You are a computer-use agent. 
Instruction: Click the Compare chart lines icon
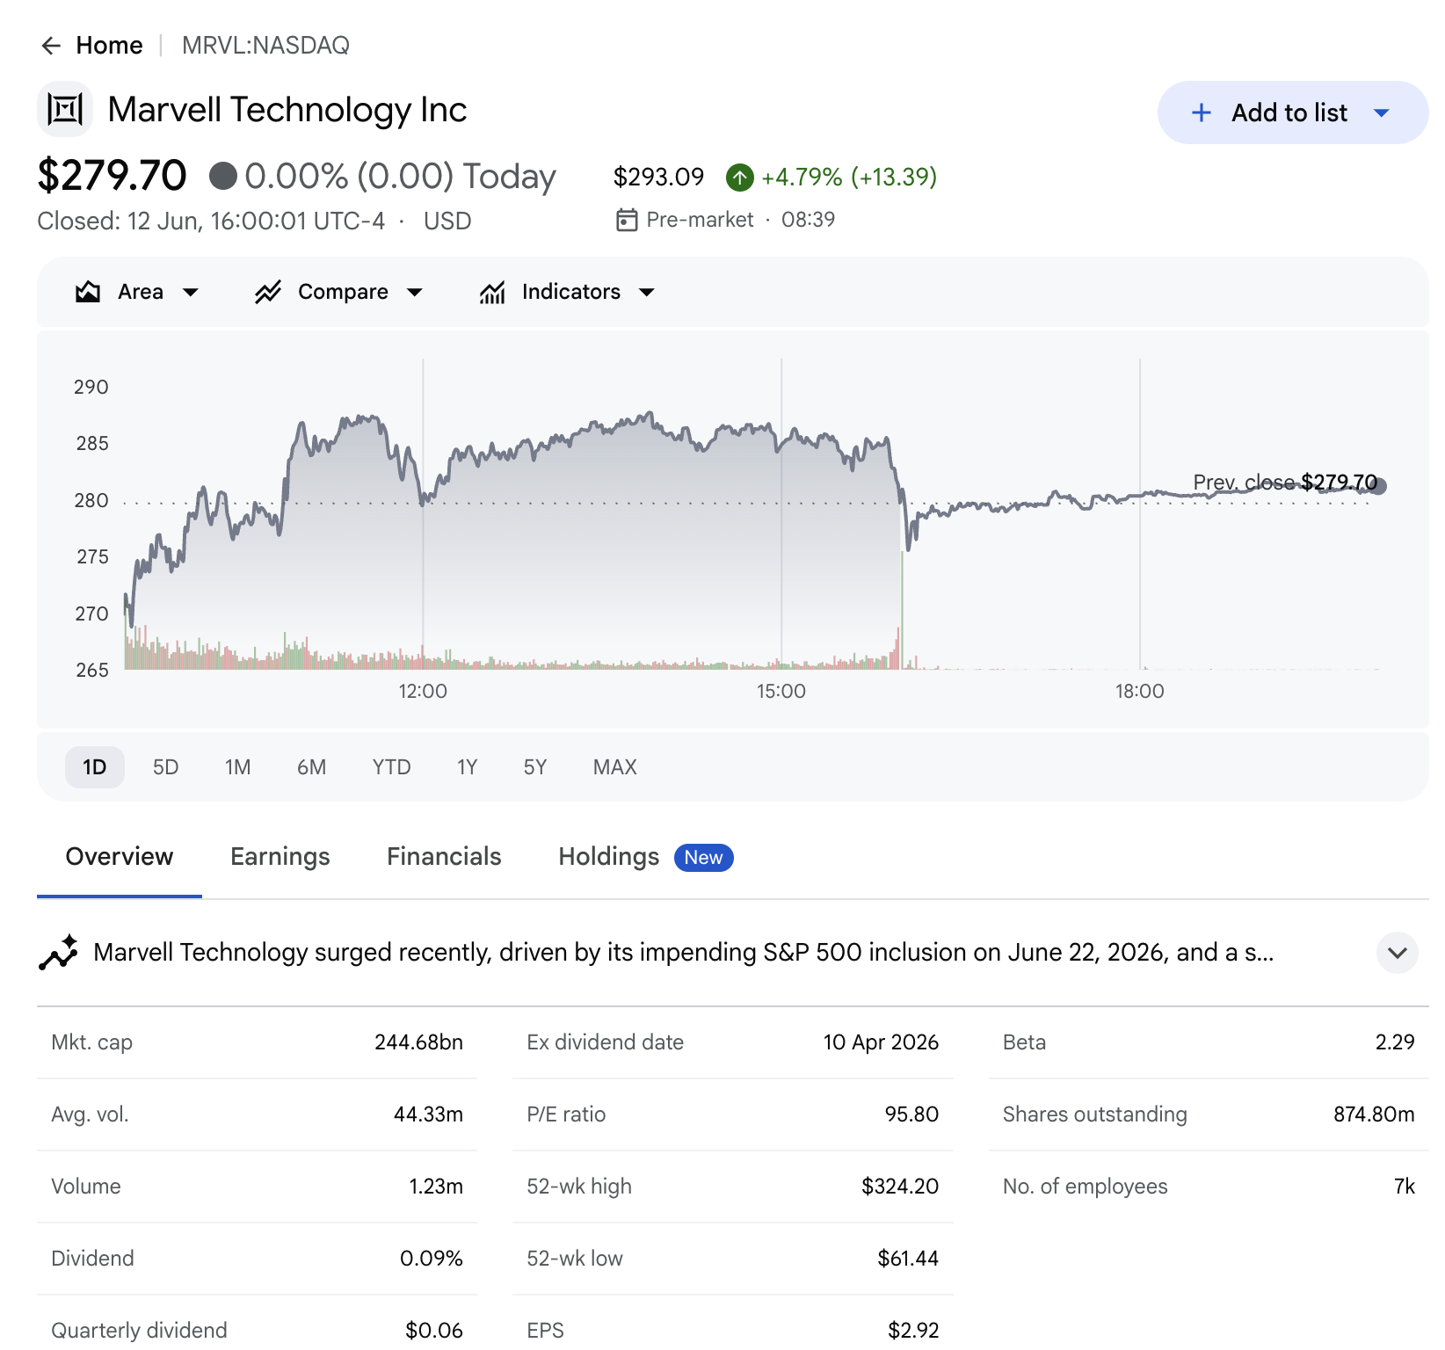pyautogui.click(x=268, y=292)
